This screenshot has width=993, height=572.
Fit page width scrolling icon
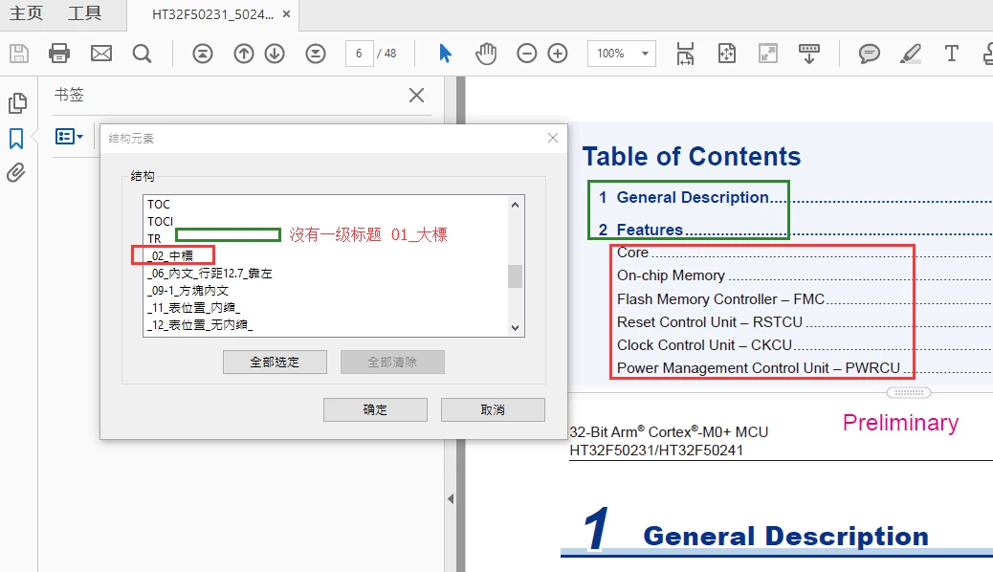[x=685, y=54]
